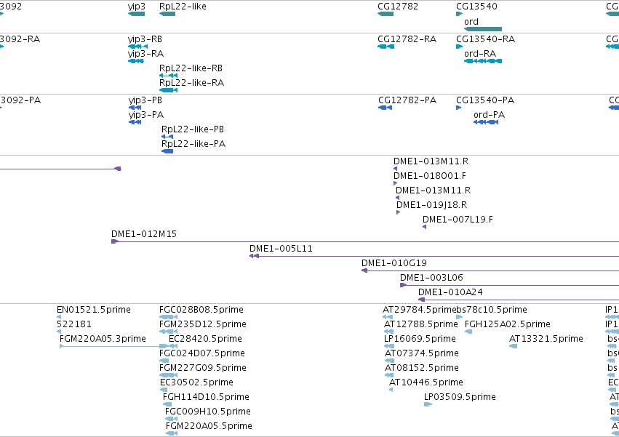Select the DME1-012M15 BAC line

(365, 241)
